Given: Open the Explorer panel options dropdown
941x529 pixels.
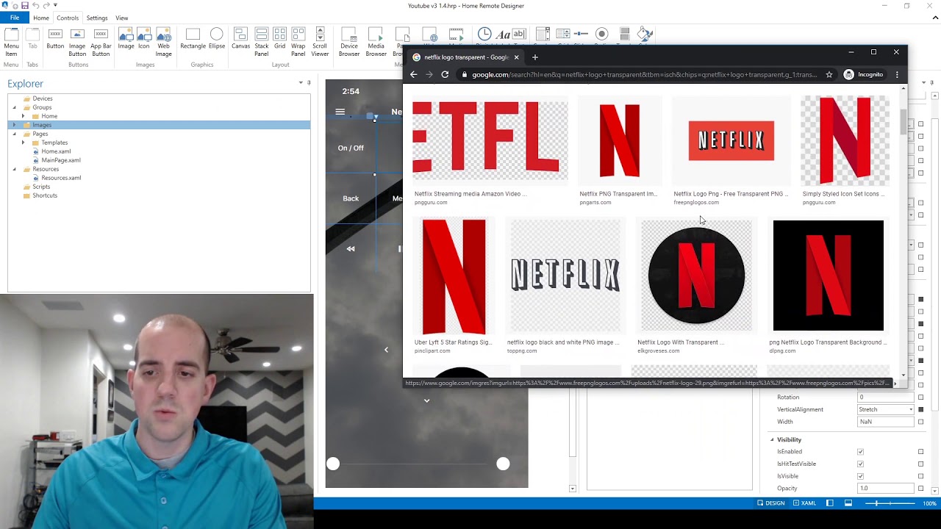Looking at the screenshot, I should 301,83.
